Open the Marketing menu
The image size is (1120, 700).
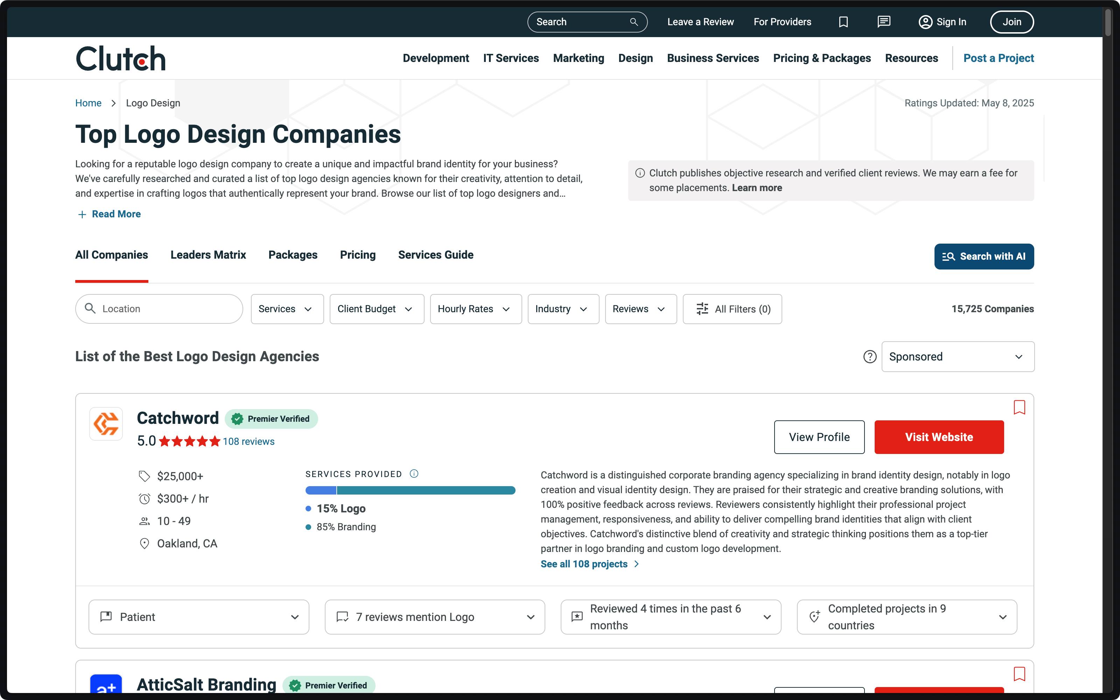pos(579,58)
